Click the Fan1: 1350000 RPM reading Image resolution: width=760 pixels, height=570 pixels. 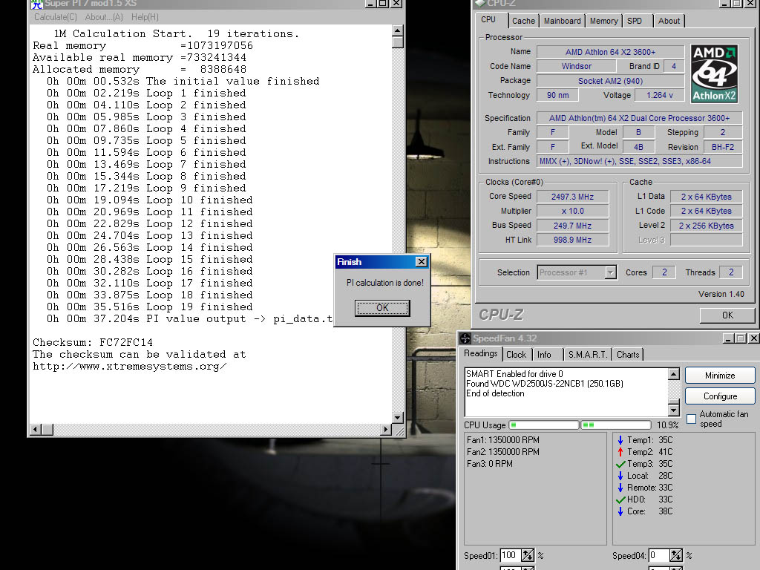(503, 440)
